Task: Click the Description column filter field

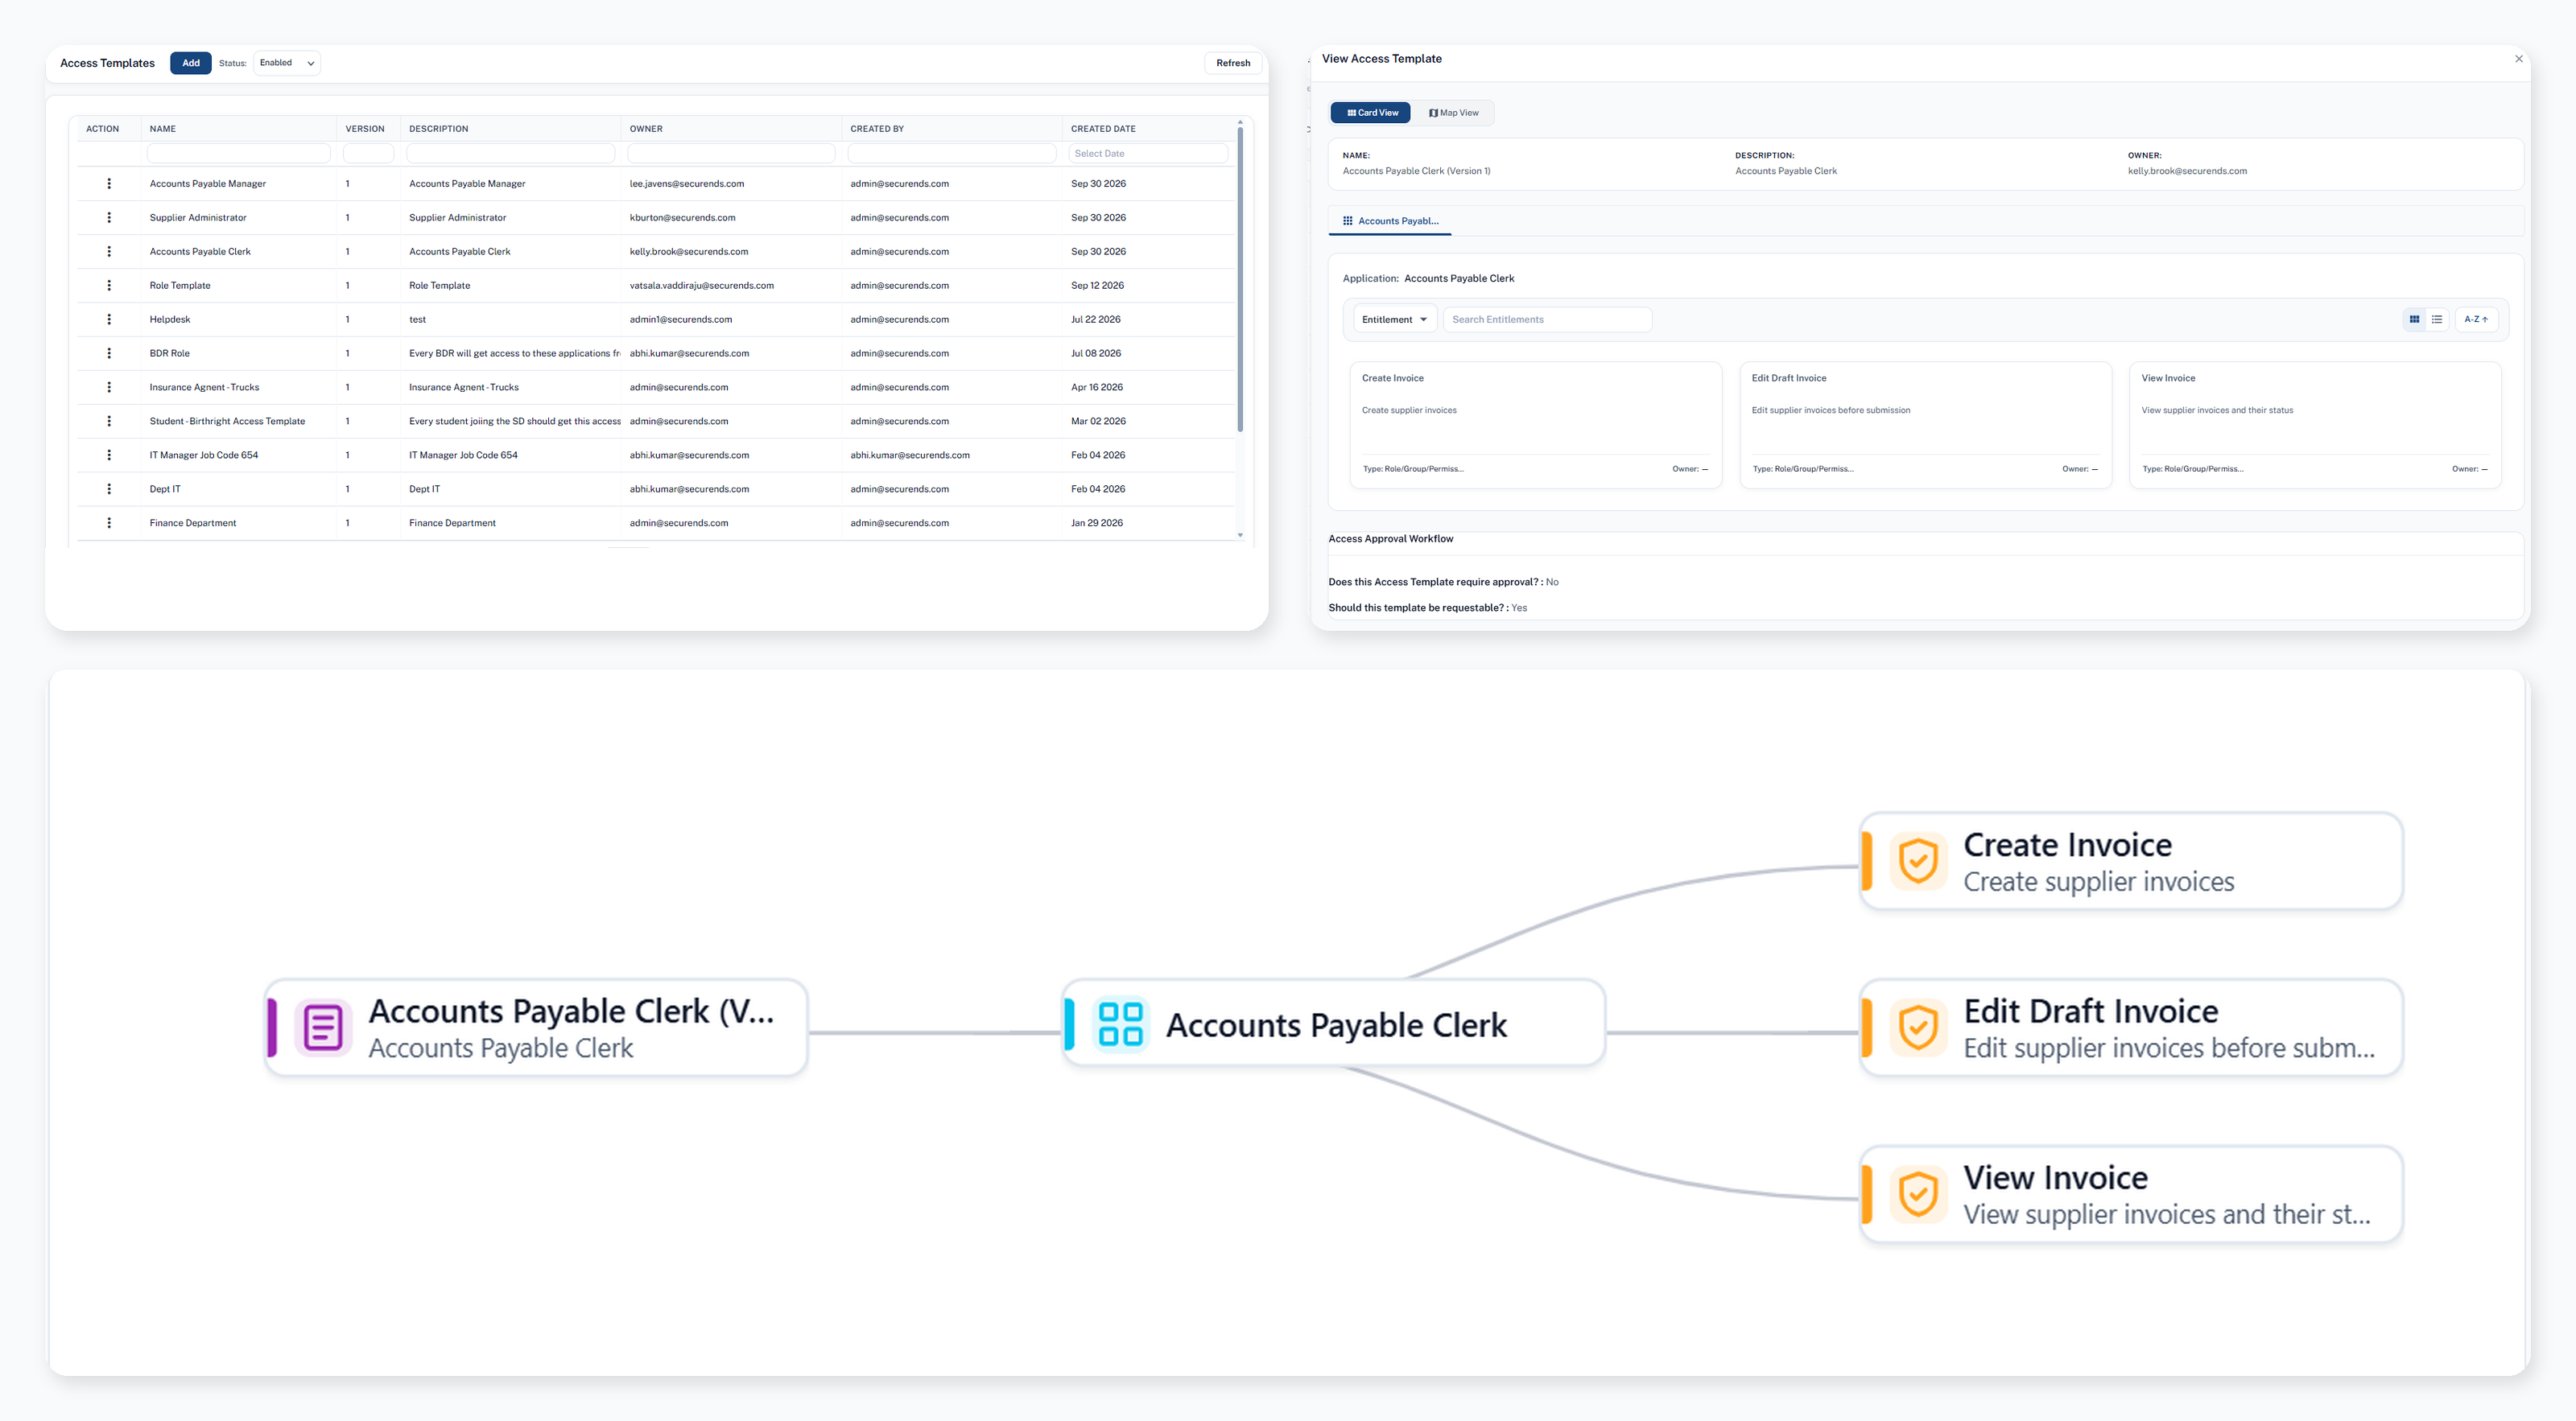Action: (x=510, y=154)
